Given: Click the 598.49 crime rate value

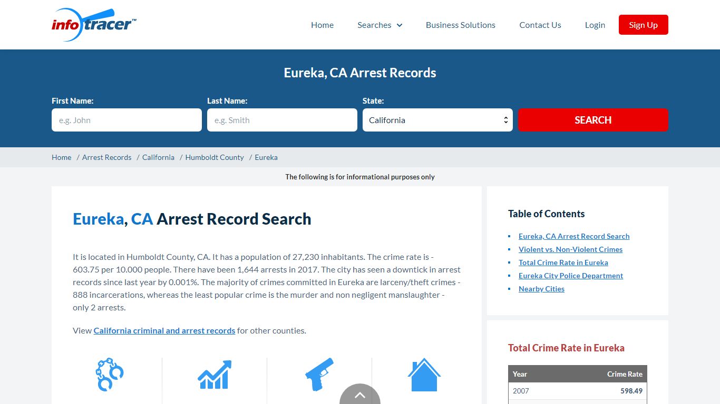Looking at the screenshot, I should (631, 391).
